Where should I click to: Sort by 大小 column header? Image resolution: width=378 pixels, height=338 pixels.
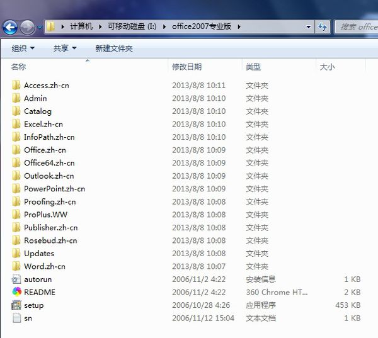click(x=327, y=67)
